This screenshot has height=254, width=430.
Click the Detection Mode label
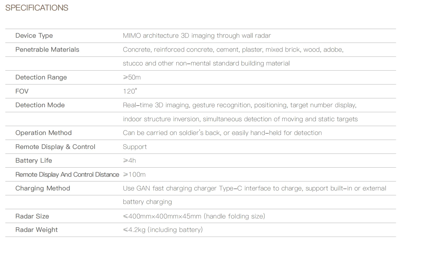tap(40, 105)
